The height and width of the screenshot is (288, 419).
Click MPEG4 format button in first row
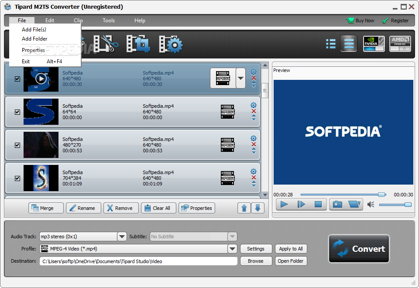click(223, 78)
